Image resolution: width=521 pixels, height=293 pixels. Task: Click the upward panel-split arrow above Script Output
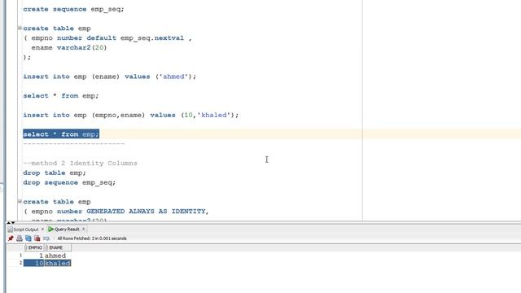[x=9, y=222]
